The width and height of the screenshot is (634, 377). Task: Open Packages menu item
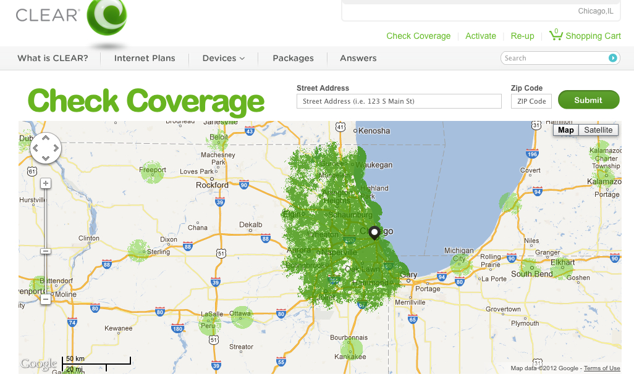click(x=293, y=58)
